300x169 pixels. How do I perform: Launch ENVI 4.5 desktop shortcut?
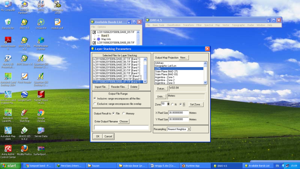point(24,24)
